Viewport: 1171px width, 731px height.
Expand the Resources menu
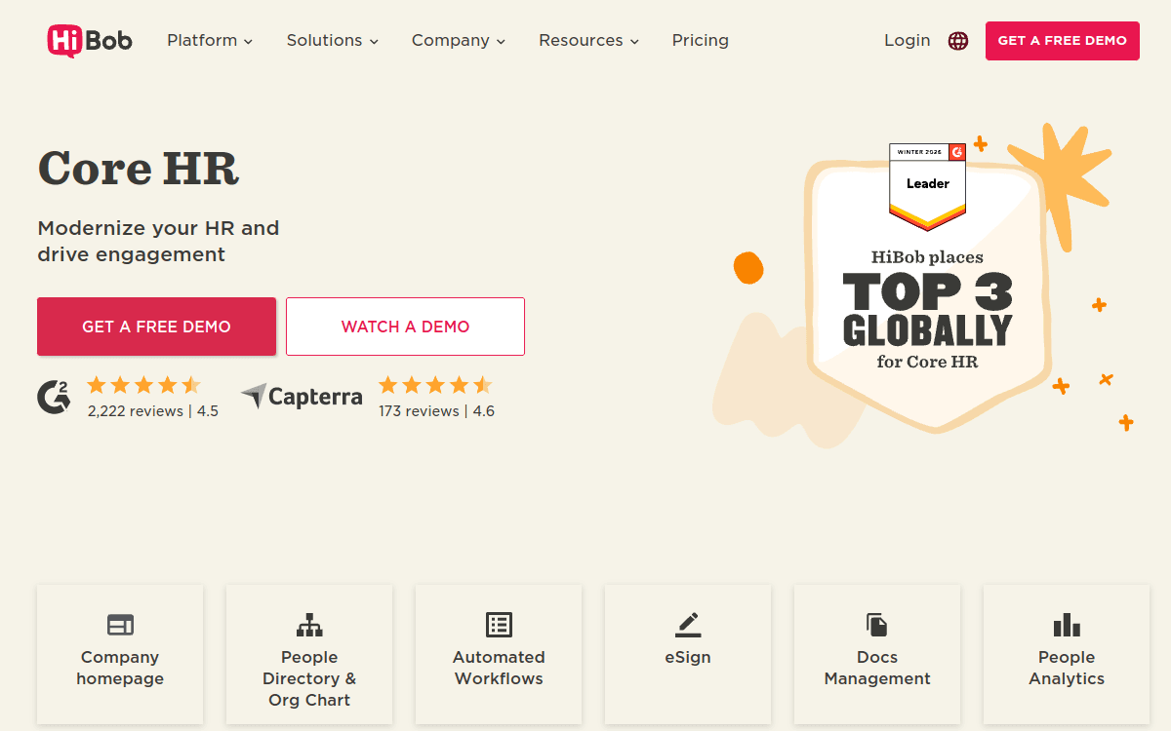589,41
